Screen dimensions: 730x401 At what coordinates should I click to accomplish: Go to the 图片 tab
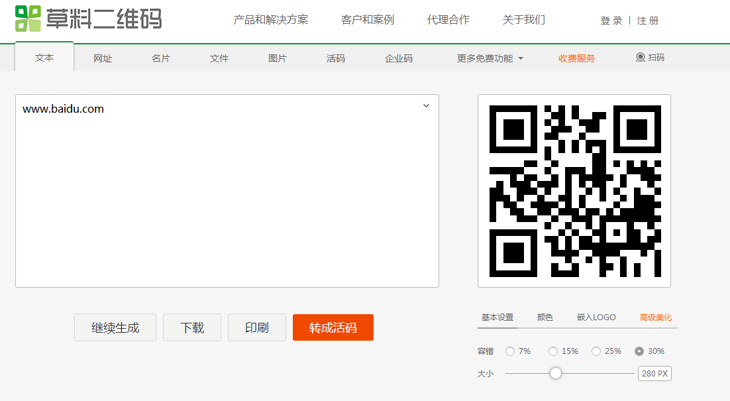(277, 58)
